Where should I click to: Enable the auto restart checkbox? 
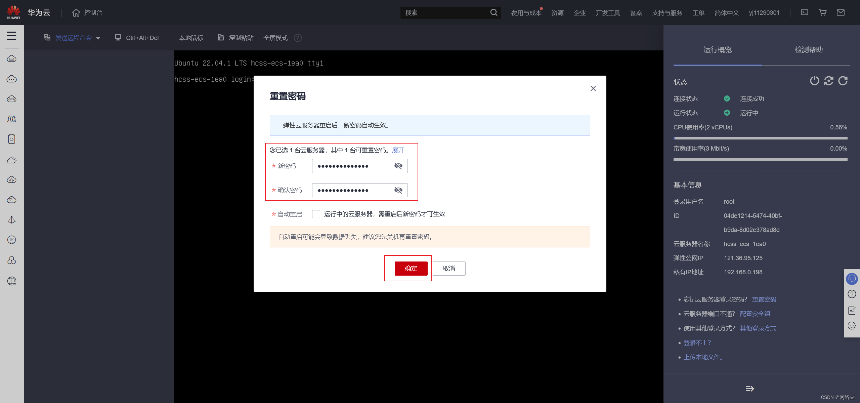pos(316,214)
